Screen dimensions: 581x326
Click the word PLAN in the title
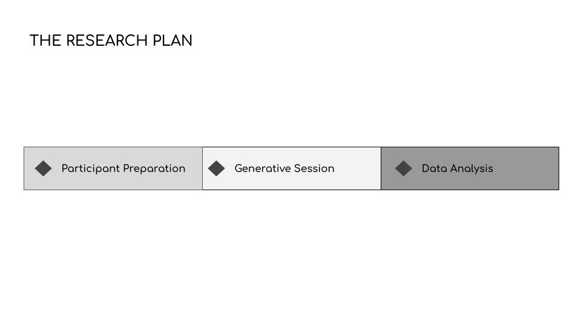coord(172,40)
